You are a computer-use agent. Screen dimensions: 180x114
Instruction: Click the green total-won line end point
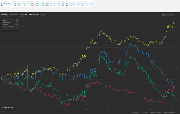pos(175,101)
